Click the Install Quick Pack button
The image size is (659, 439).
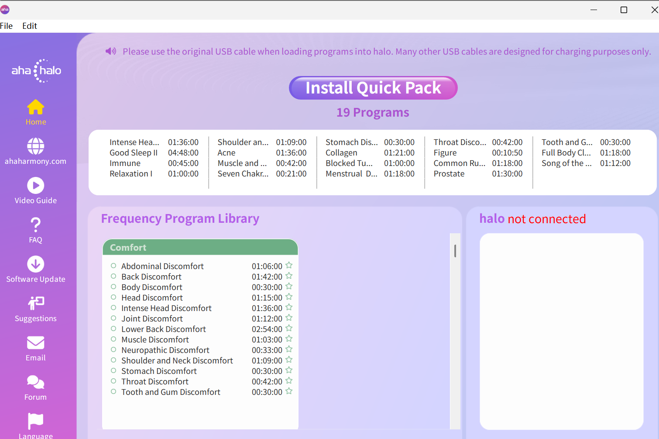pyautogui.click(x=373, y=88)
